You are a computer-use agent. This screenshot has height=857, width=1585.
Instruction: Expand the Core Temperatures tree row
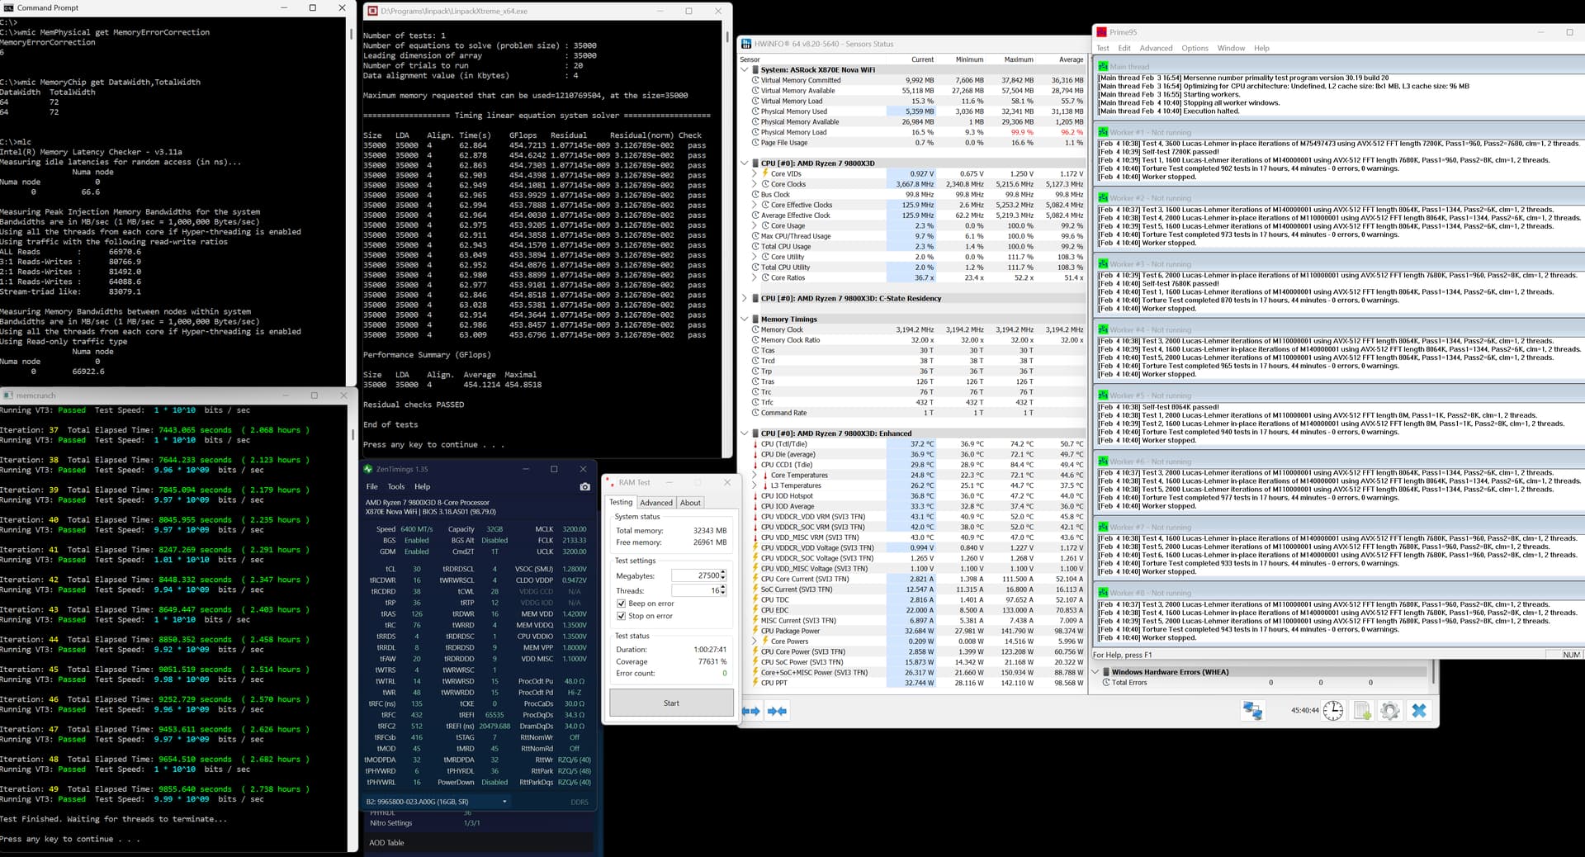755,476
